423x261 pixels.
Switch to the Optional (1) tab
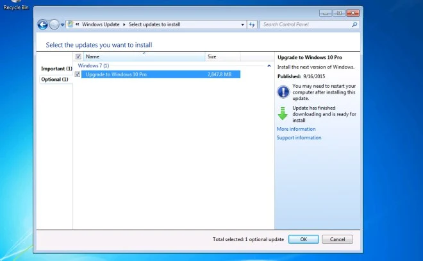tap(54, 80)
